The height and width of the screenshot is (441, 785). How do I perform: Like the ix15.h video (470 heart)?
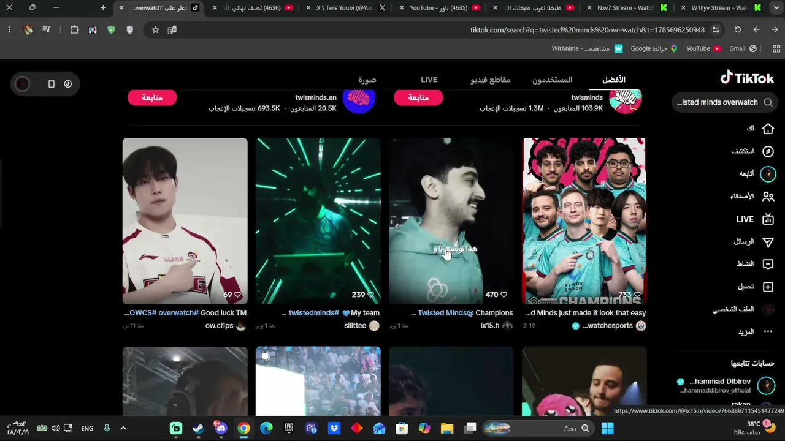504,295
